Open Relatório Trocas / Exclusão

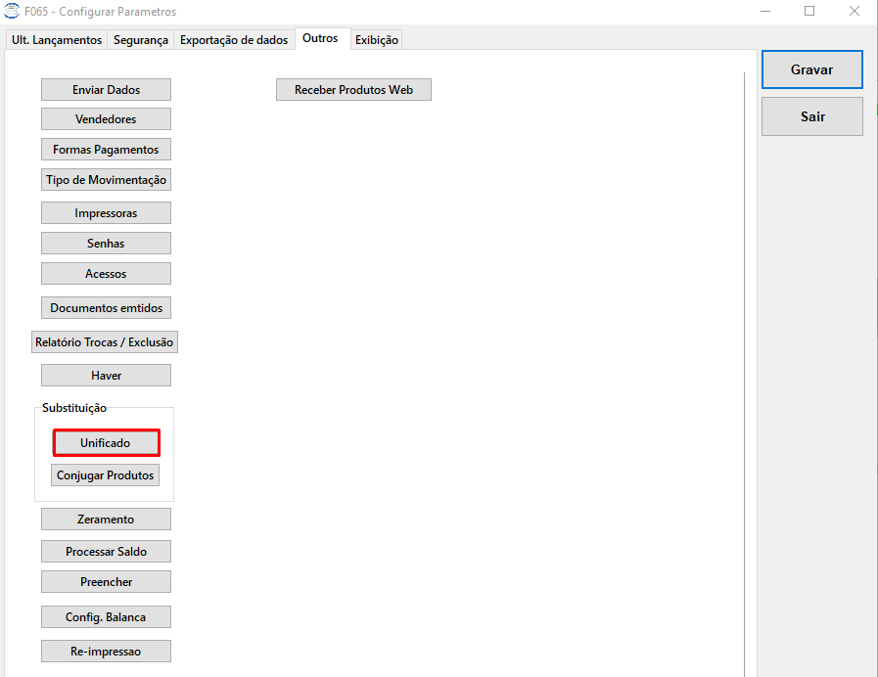point(104,341)
